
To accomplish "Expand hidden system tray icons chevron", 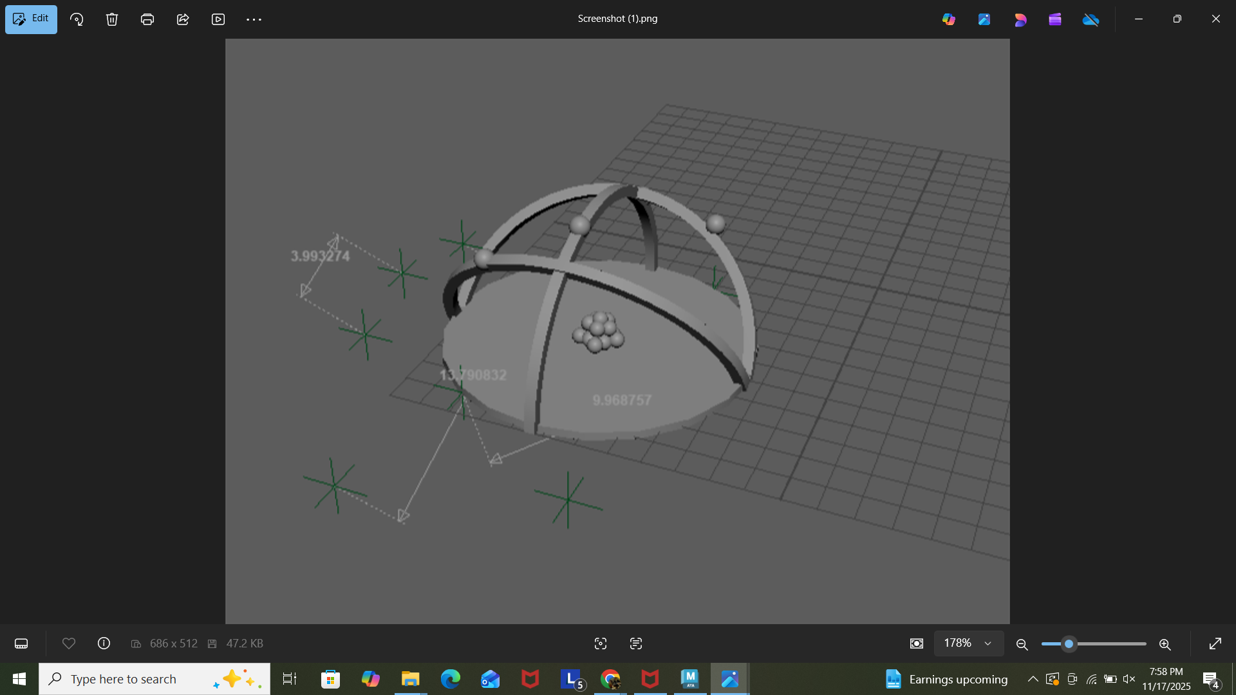I will coord(1033,679).
